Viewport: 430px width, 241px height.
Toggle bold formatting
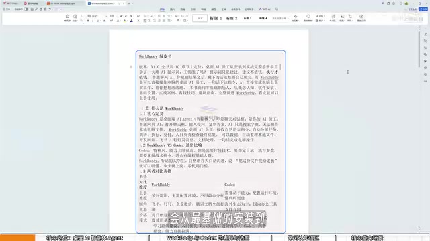[88, 21]
